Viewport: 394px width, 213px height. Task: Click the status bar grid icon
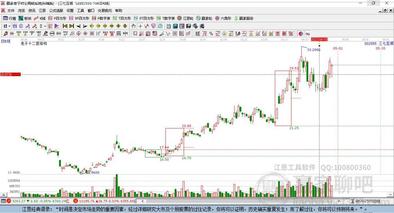(3, 201)
